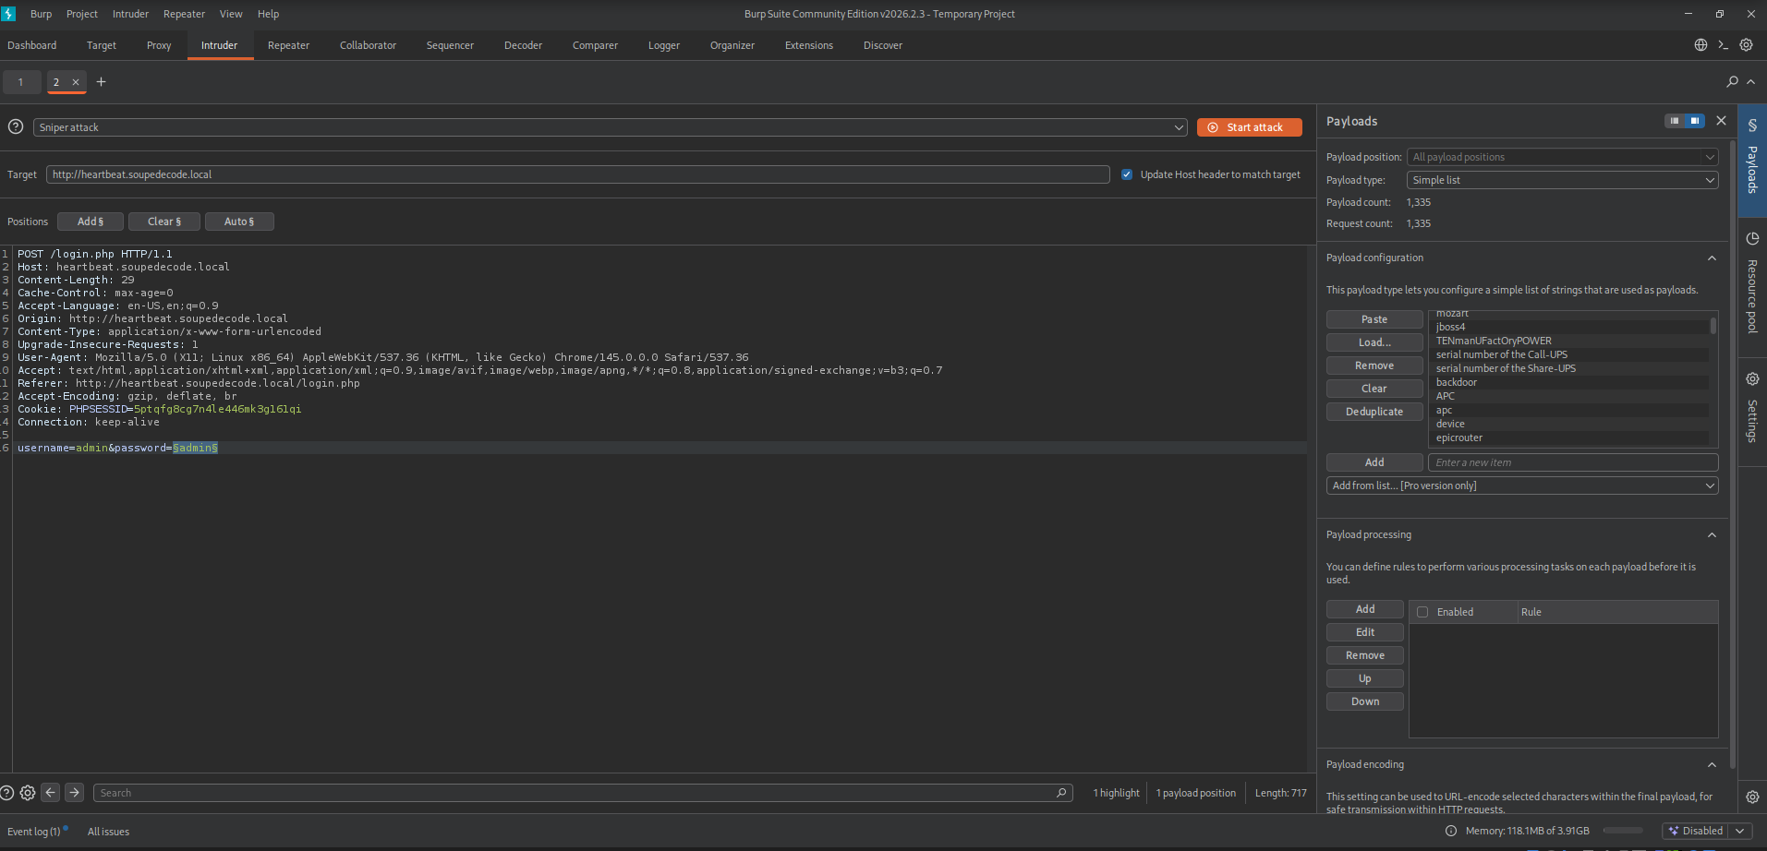Open the command palette terminal icon
Screen dimensions: 1767x851
pyautogui.click(x=1723, y=45)
